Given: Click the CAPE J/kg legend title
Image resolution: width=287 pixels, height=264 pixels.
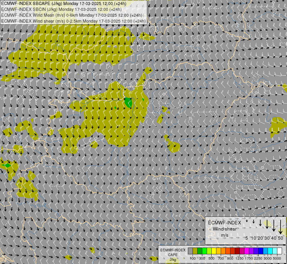Looking at the screenshot, I should click(x=173, y=255).
